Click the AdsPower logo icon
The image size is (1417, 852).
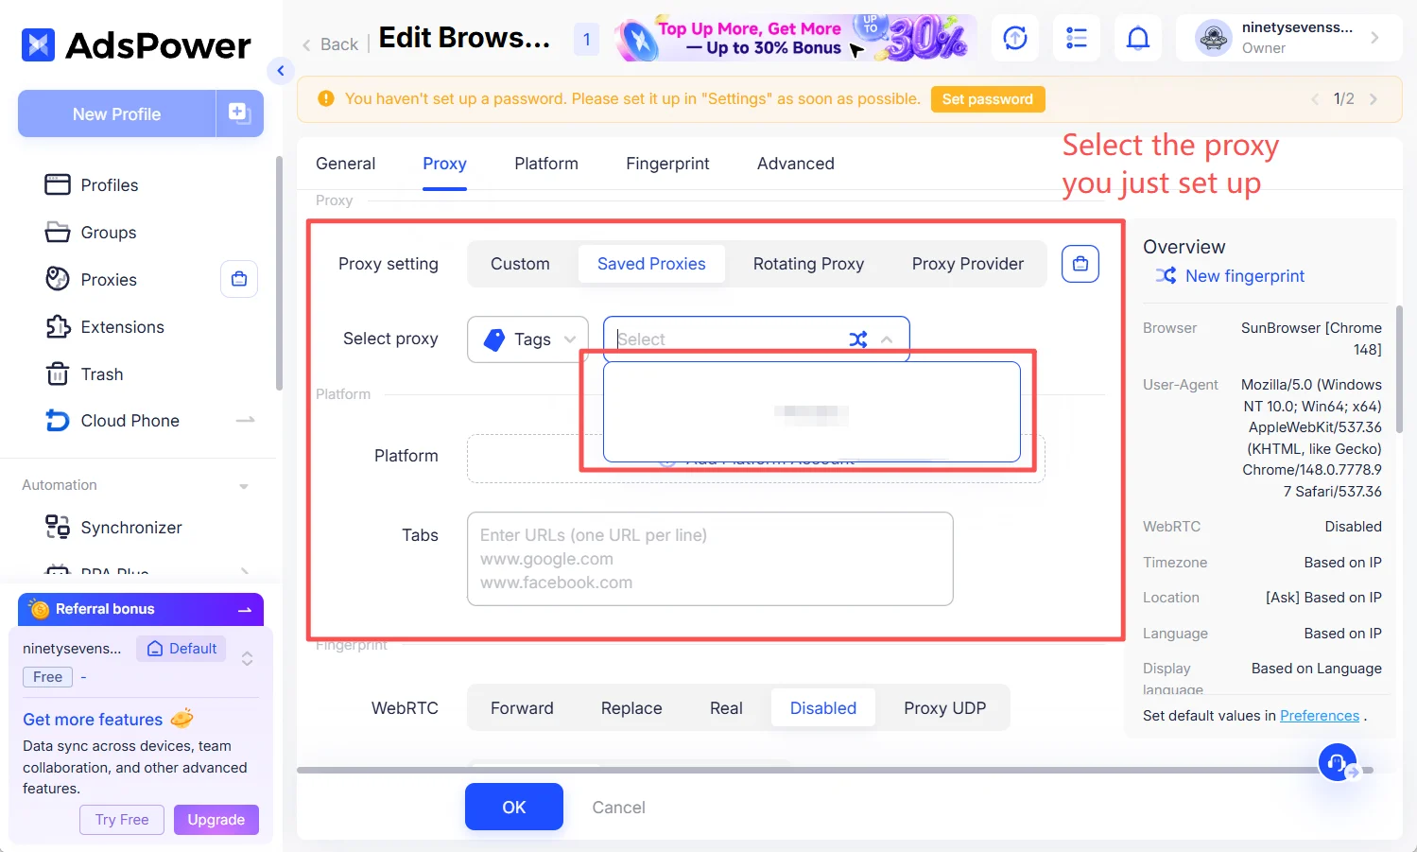(x=38, y=44)
